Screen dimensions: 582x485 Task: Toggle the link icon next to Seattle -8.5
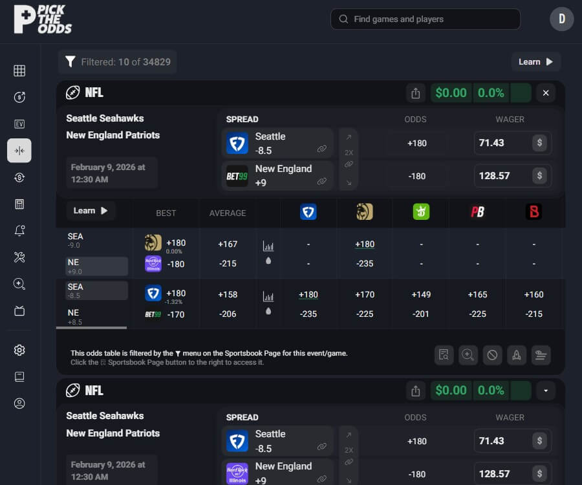pos(322,148)
